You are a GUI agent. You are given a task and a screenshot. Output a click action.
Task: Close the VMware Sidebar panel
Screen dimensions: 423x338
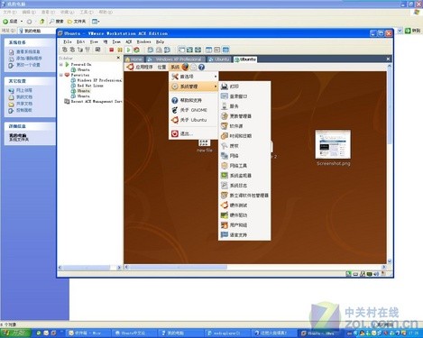(118, 58)
